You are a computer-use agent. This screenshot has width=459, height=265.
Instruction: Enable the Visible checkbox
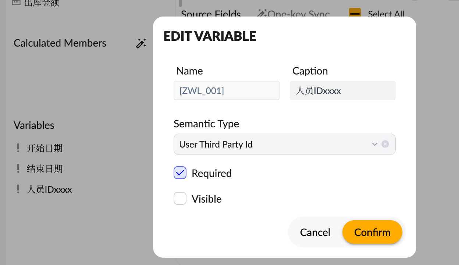[180, 199]
